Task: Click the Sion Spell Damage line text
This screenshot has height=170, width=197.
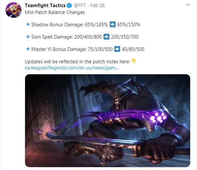Action: click(85, 37)
